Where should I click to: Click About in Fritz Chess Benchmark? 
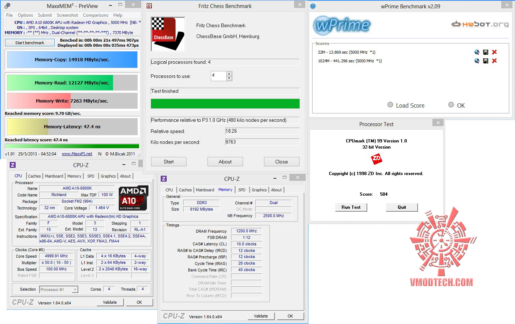click(225, 162)
